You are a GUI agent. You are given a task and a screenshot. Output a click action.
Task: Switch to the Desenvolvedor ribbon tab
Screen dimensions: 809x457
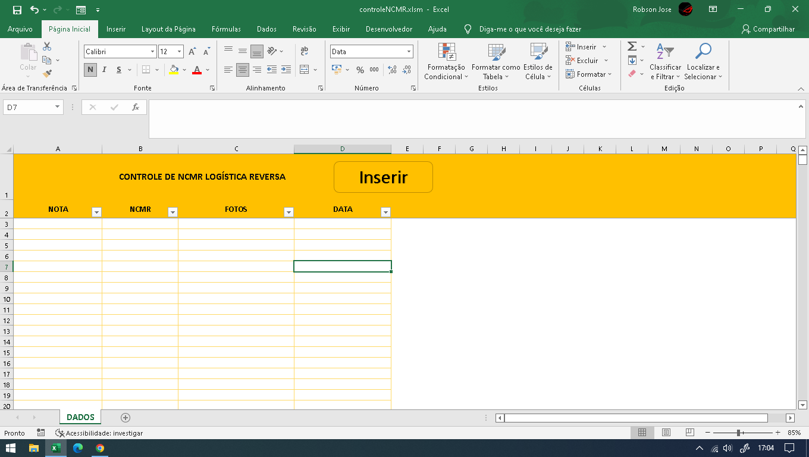click(389, 29)
